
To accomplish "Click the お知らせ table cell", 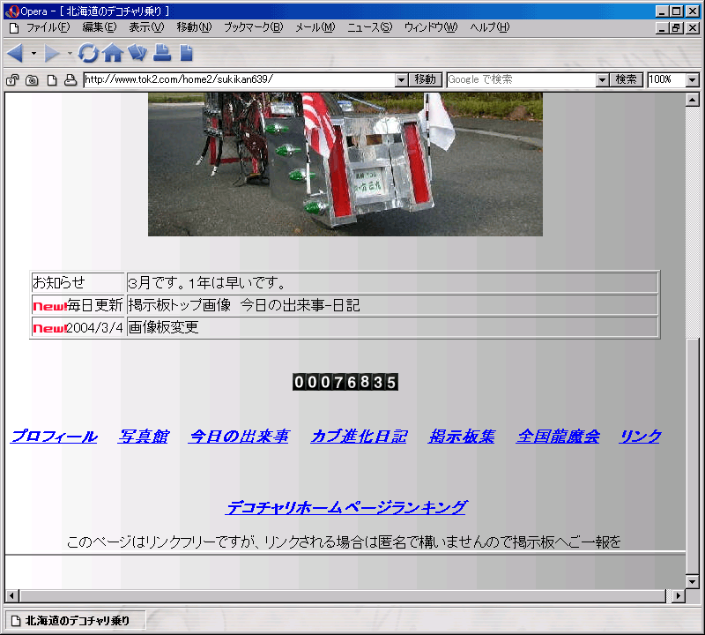I will (x=78, y=282).
